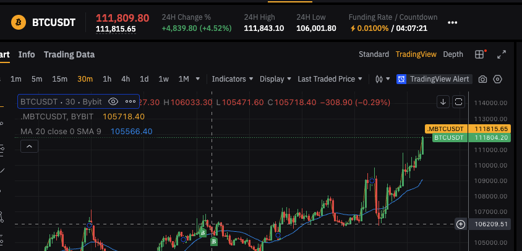Toggle visibility of BTCUSDT series eye icon
Image resolution: width=522 pixels, height=251 pixels.
tap(113, 101)
